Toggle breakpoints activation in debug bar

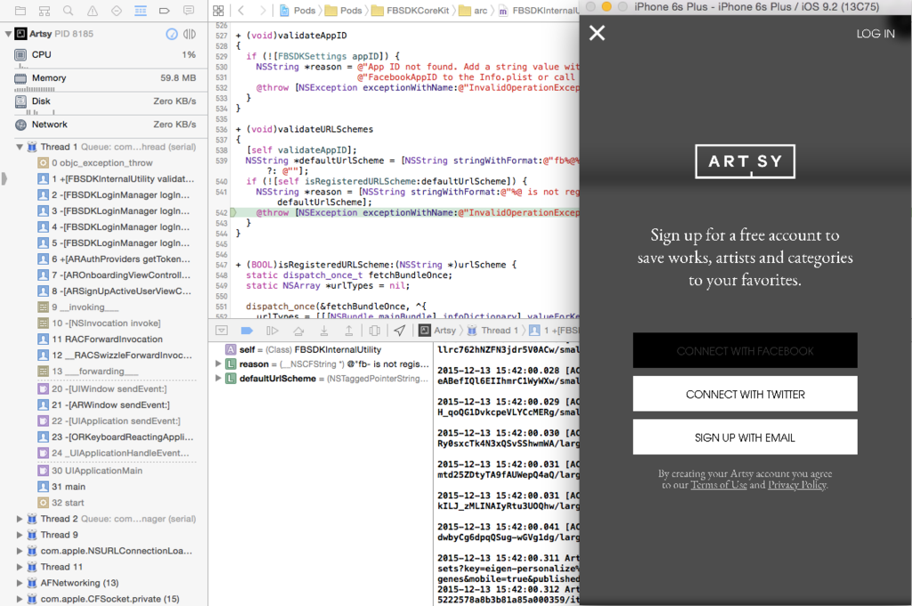click(247, 330)
